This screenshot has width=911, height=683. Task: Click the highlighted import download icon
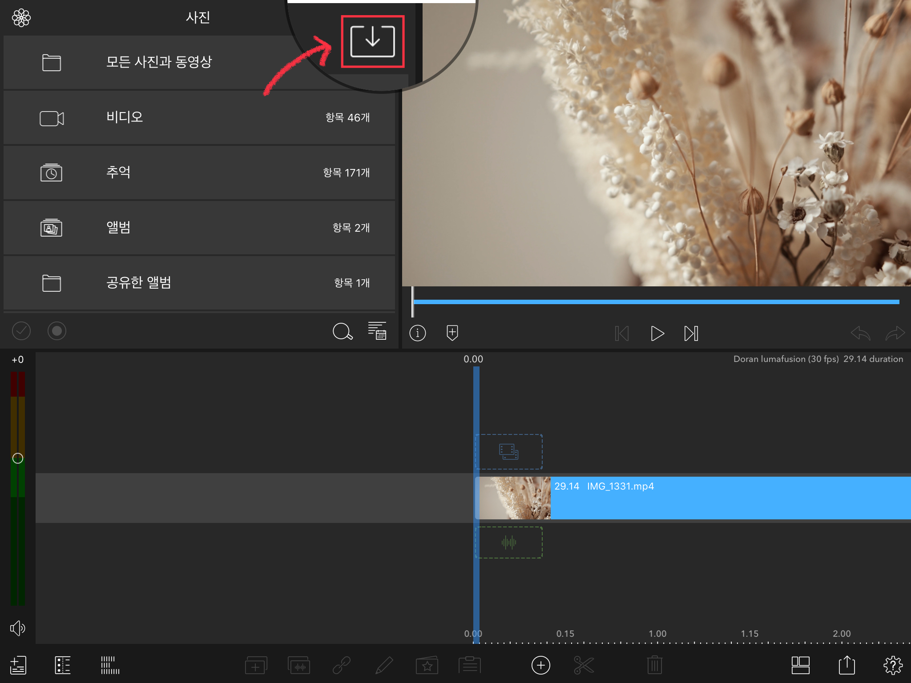(372, 41)
